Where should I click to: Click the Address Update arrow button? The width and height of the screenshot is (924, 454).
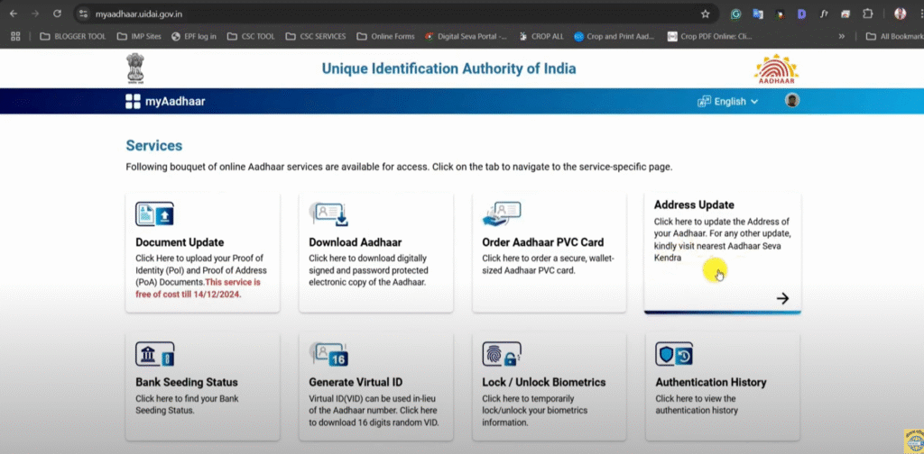[x=782, y=298]
